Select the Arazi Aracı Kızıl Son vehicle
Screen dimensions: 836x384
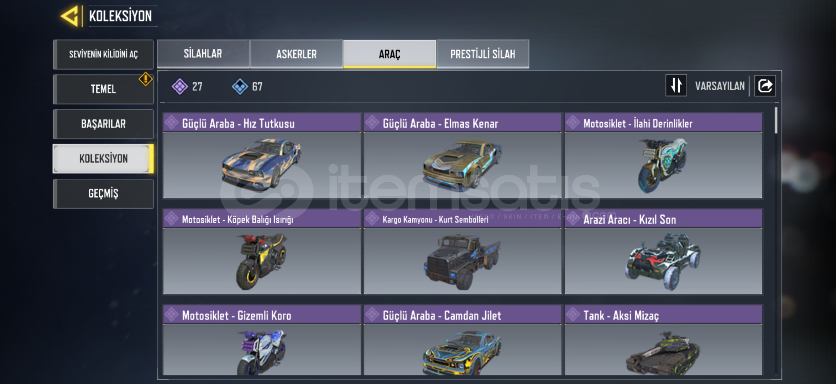(x=663, y=252)
